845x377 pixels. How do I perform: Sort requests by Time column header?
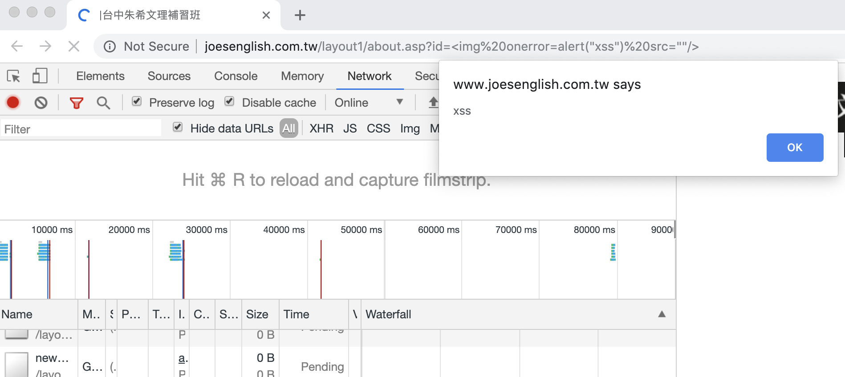click(313, 314)
